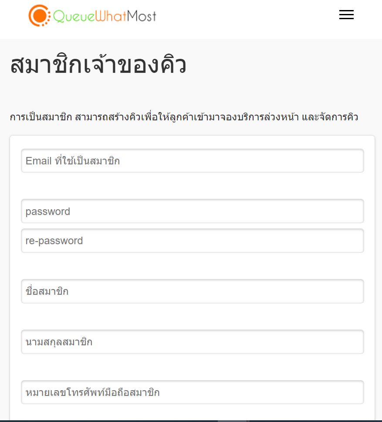Focus the Email ที่ใช้เป็นสมาชิก field

pyautogui.click(x=192, y=161)
